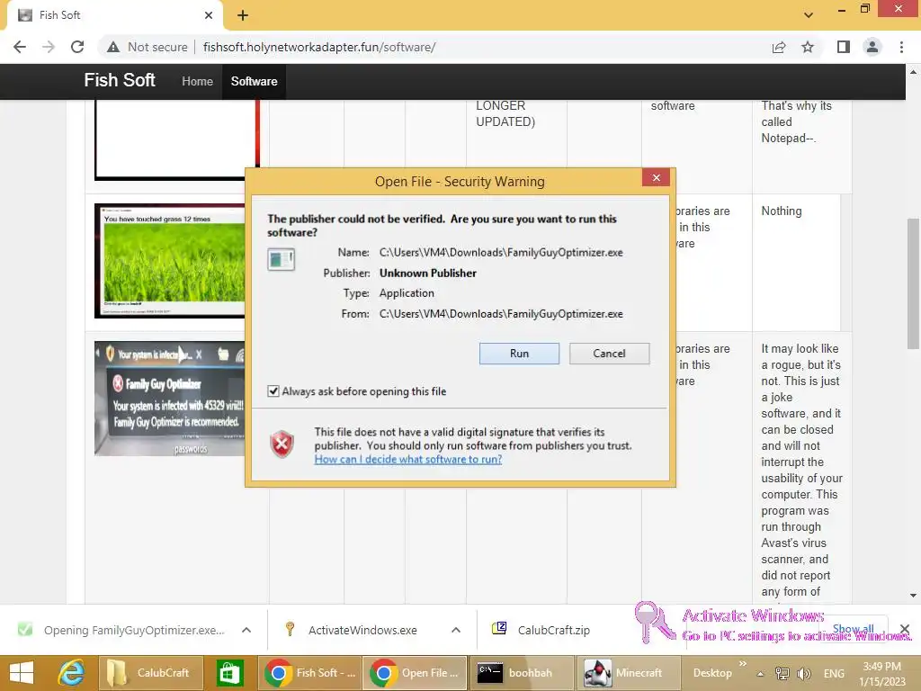The width and height of the screenshot is (921, 691).
Task: Go to the Home nav item
Action: pyautogui.click(x=197, y=81)
